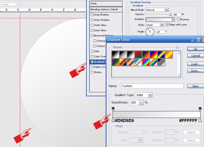The height and width of the screenshot is (147, 204).
Task: Select the orange-yellow-orange gradient preset
Action: [x=169, y=55]
